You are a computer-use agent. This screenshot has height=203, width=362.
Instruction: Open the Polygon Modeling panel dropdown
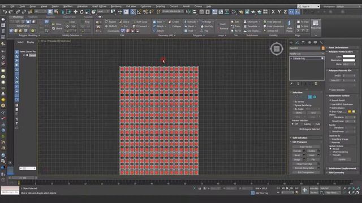tap(29, 36)
